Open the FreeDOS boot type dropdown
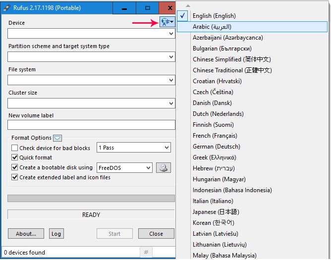The height and width of the screenshot is (260, 331). [x=124, y=168]
